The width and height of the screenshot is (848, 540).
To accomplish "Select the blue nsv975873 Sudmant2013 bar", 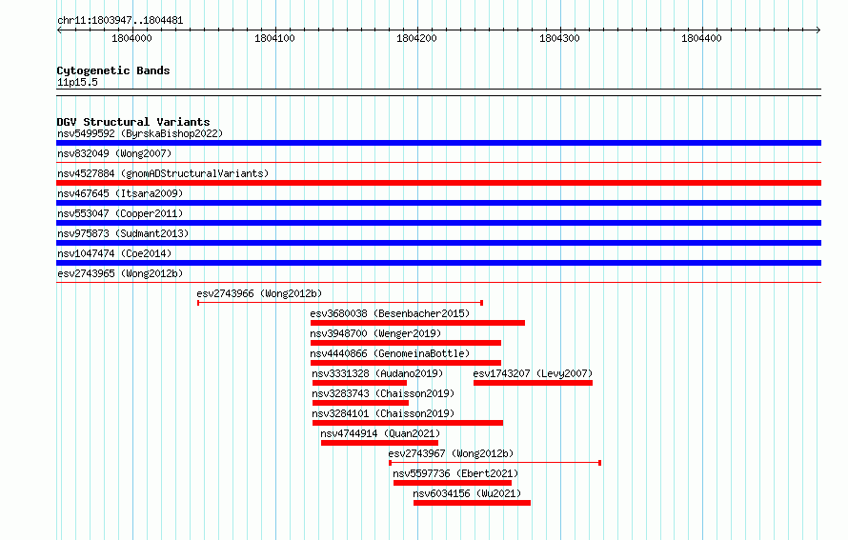I will [x=438, y=243].
